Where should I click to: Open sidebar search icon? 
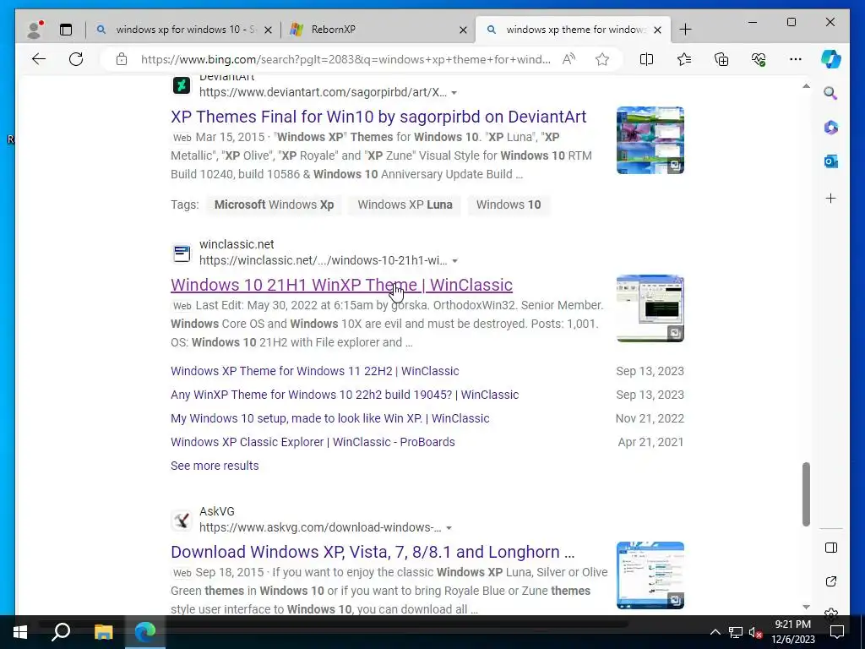pyautogui.click(x=831, y=93)
